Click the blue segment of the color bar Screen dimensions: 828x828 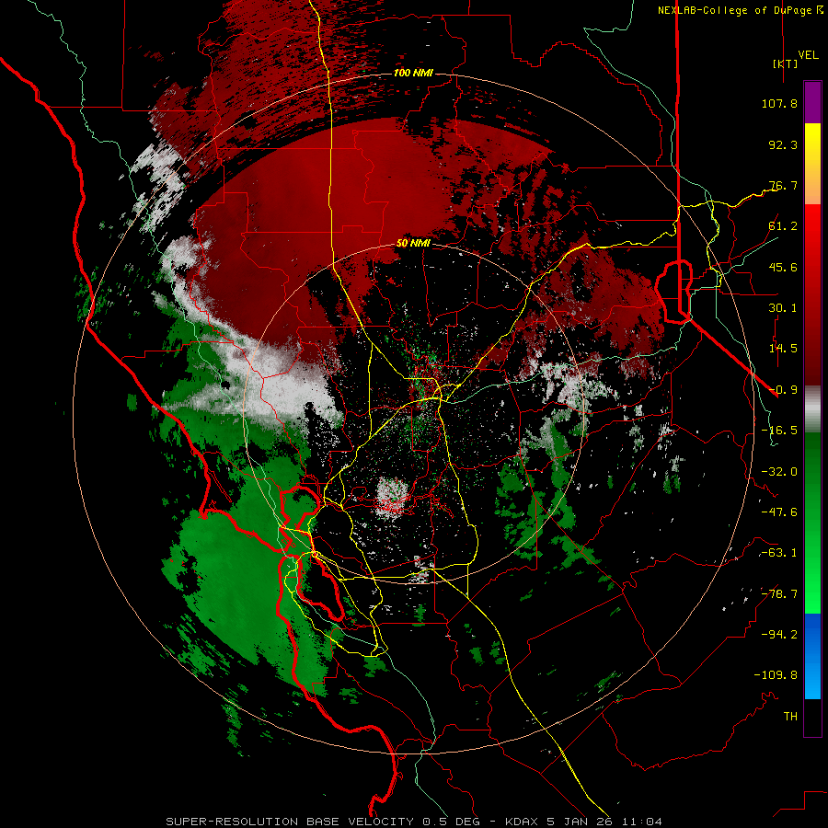812,656
